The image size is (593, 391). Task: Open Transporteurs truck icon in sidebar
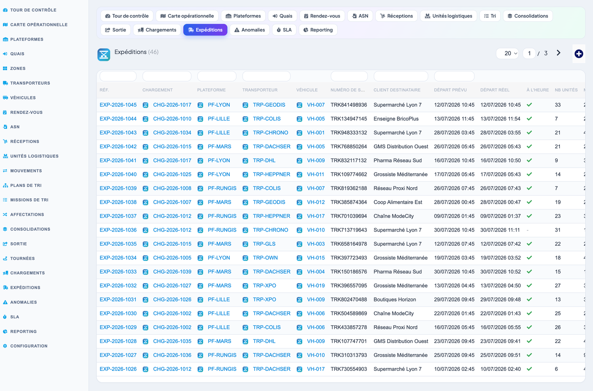(5, 83)
